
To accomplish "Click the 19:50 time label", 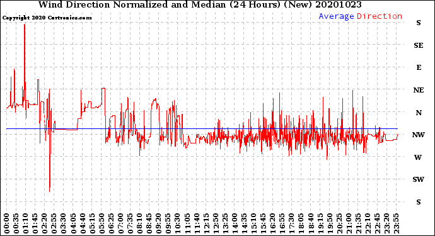I will pos(330,223).
